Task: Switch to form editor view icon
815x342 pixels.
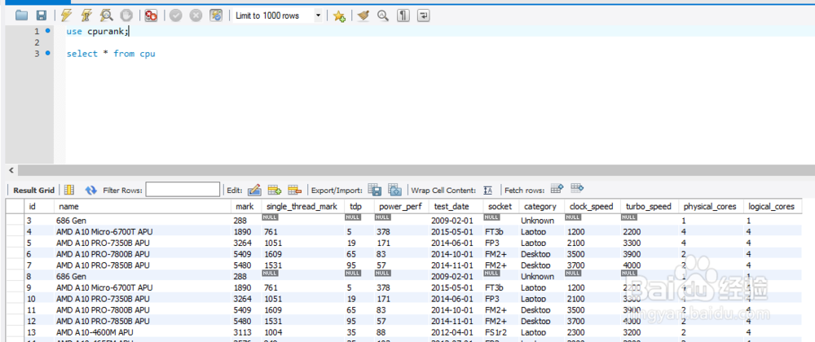Action: tap(69, 190)
